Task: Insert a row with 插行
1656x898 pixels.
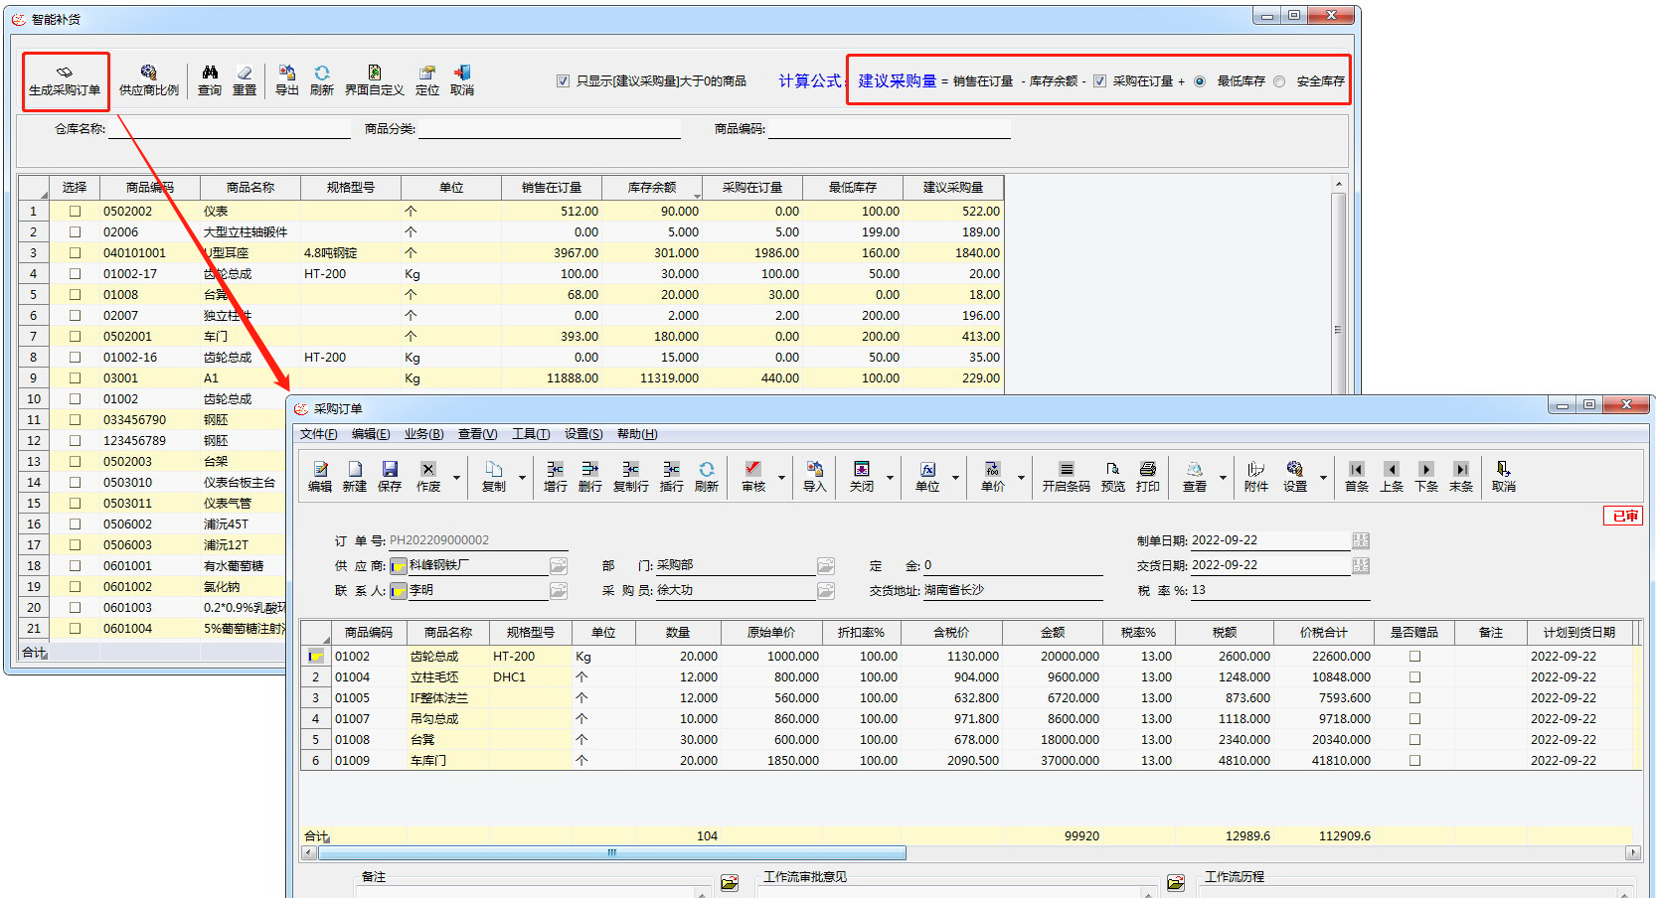Action: pyautogui.click(x=672, y=477)
